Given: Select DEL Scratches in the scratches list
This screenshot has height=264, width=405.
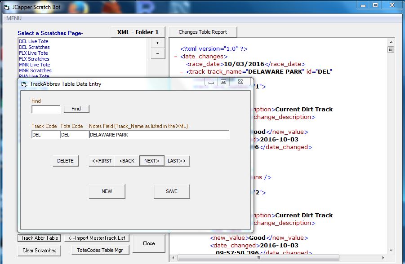Looking at the screenshot, I should click(34, 47).
